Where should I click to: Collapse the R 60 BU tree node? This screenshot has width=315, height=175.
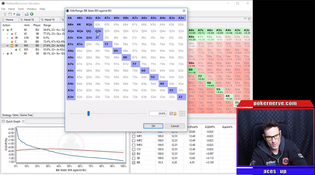[3, 30]
